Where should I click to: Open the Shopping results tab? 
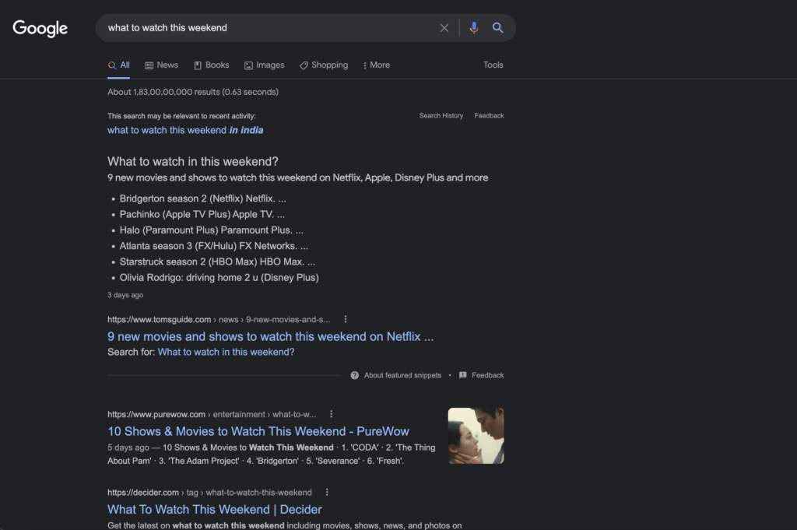pyautogui.click(x=324, y=65)
